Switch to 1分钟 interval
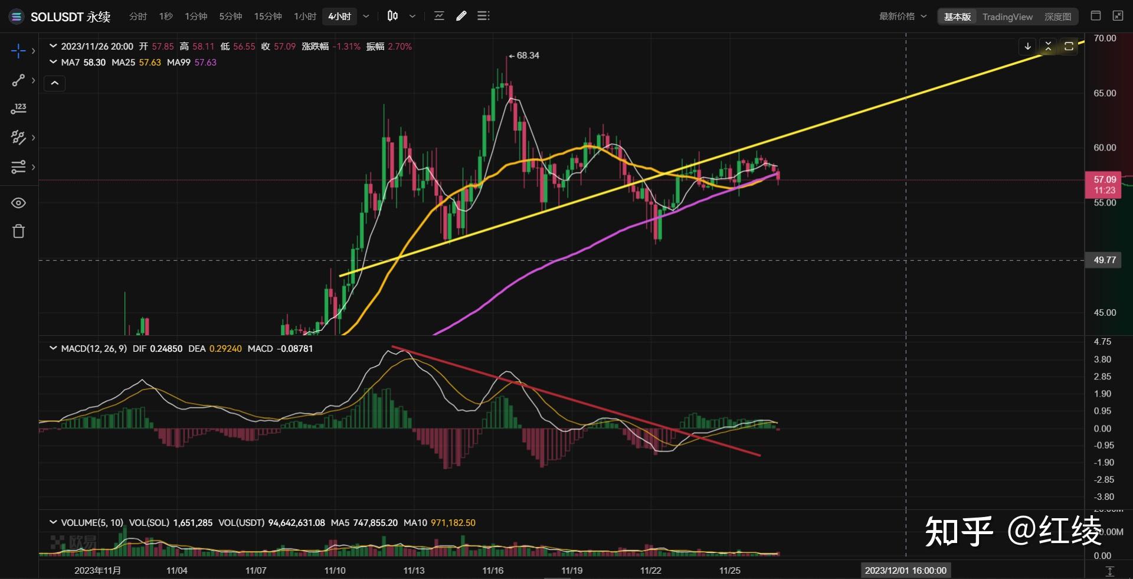 click(x=196, y=17)
